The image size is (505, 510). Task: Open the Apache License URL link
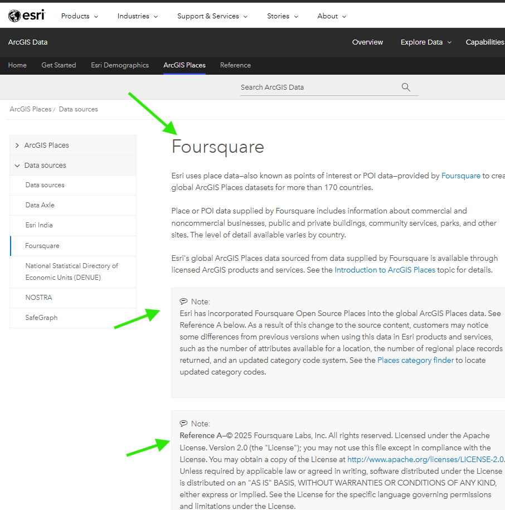pos(425,460)
